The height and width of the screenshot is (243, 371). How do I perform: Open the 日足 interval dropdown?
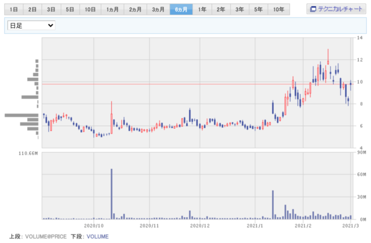click(x=32, y=25)
